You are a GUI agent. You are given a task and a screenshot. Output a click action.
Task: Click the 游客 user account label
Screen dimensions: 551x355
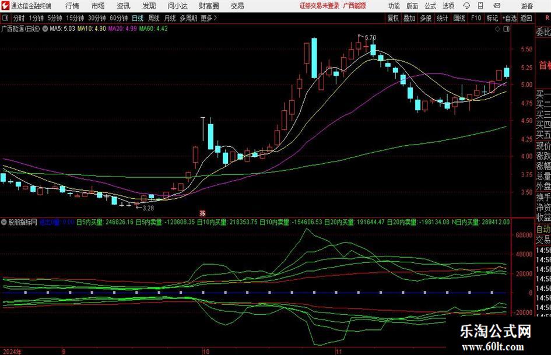pos(527,6)
